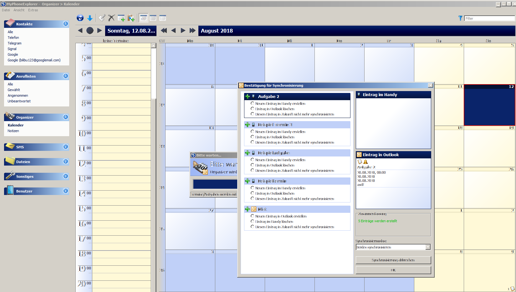Go to previous month arrow
The width and height of the screenshot is (516, 292).
coord(173,30)
